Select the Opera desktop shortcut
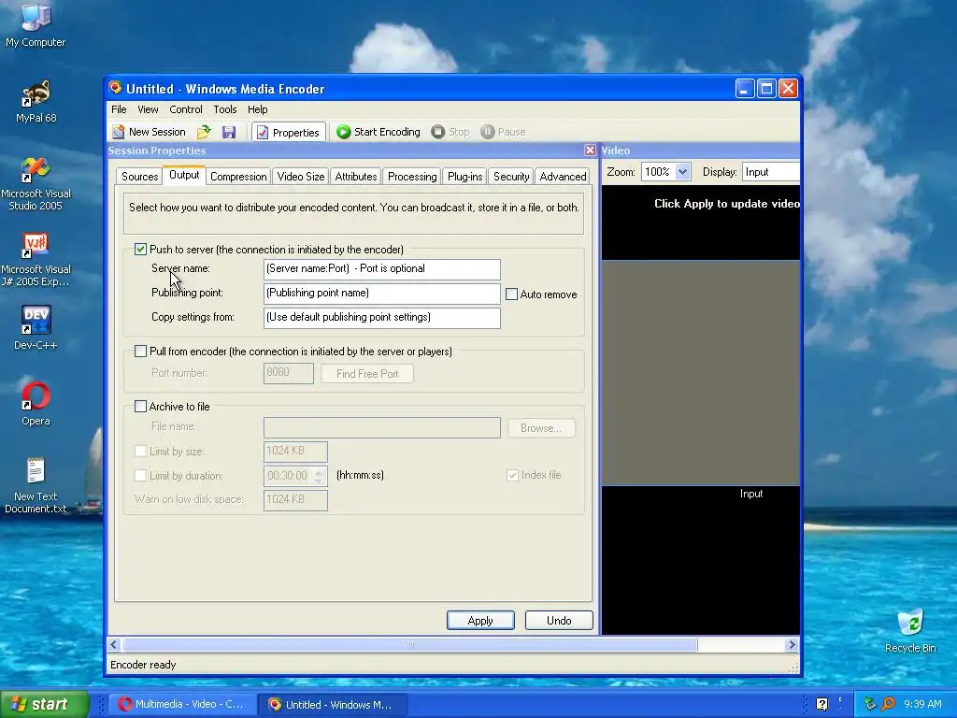 [x=36, y=404]
